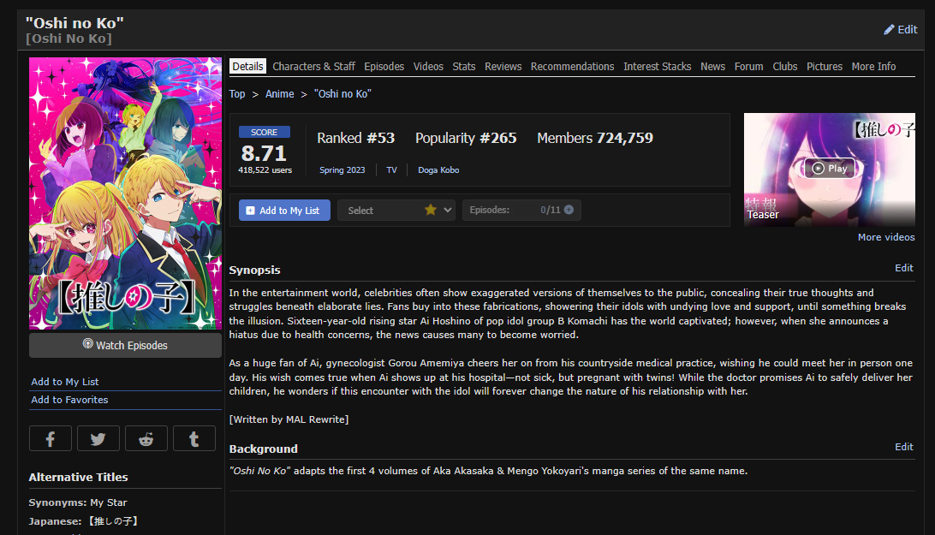This screenshot has width=935, height=535.
Task: Share the page via Reddit icon
Action: click(x=146, y=438)
